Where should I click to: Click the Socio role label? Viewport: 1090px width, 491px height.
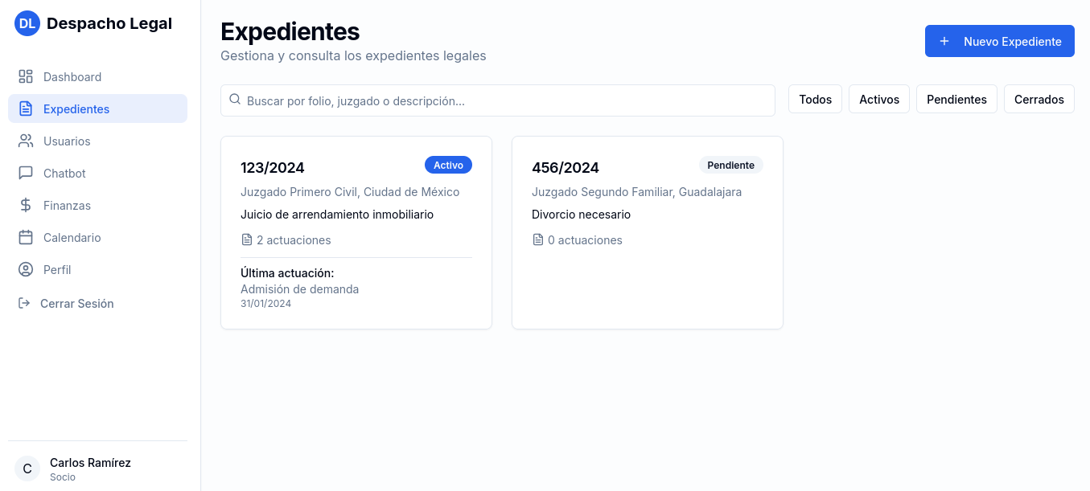(x=63, y=477)
